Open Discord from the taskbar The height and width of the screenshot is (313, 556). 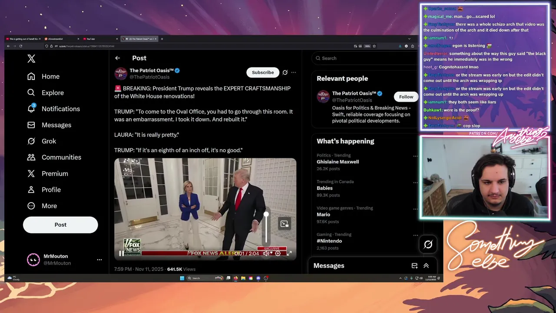(x=258, y=278)
